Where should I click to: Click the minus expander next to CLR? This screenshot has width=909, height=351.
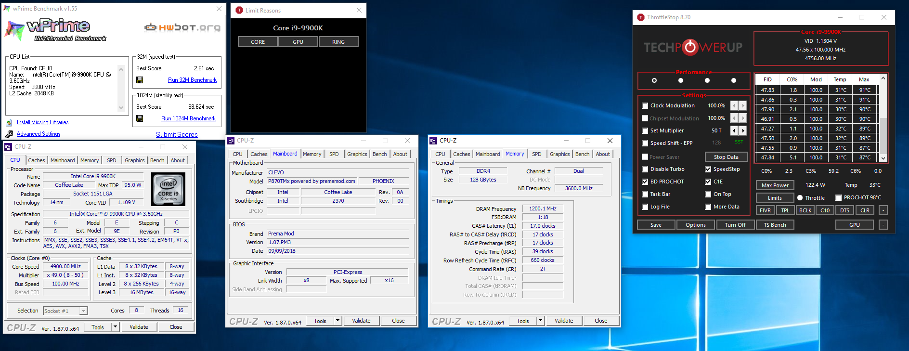(883, 210)
